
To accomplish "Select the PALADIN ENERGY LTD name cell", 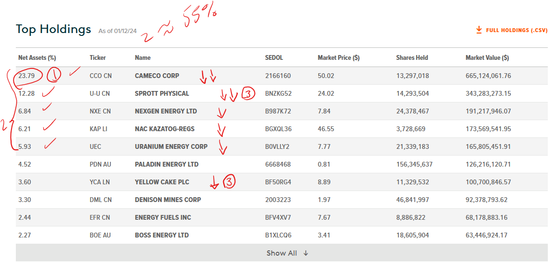I will pyautogui.click(x=167, y=164).
